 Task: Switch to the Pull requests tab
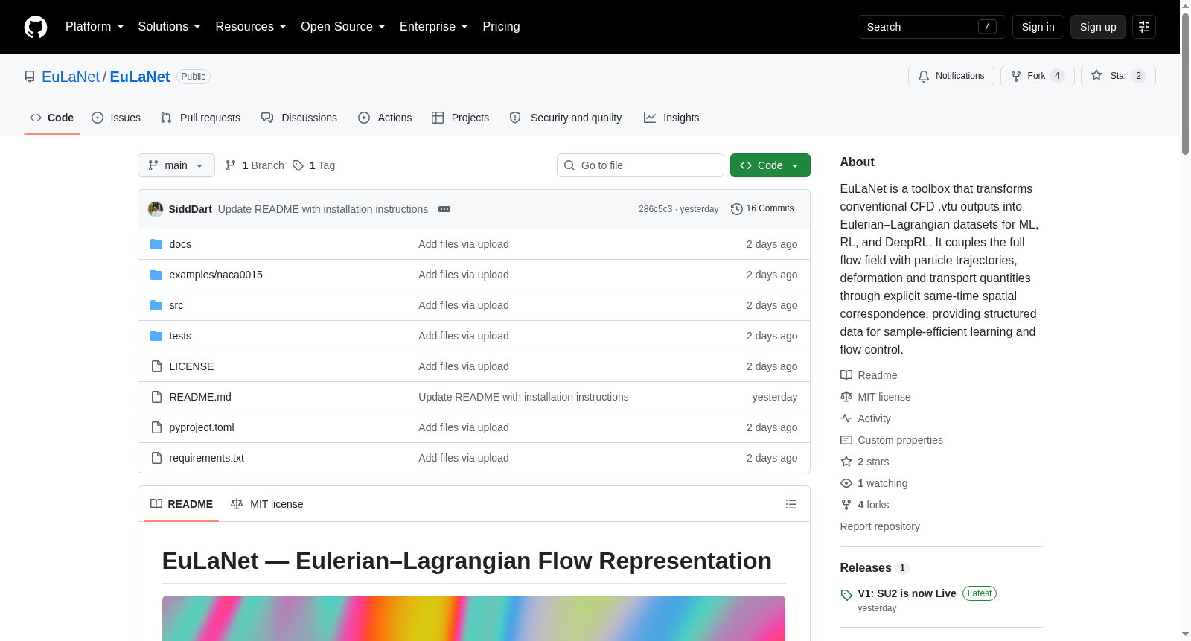coord(200,118)
